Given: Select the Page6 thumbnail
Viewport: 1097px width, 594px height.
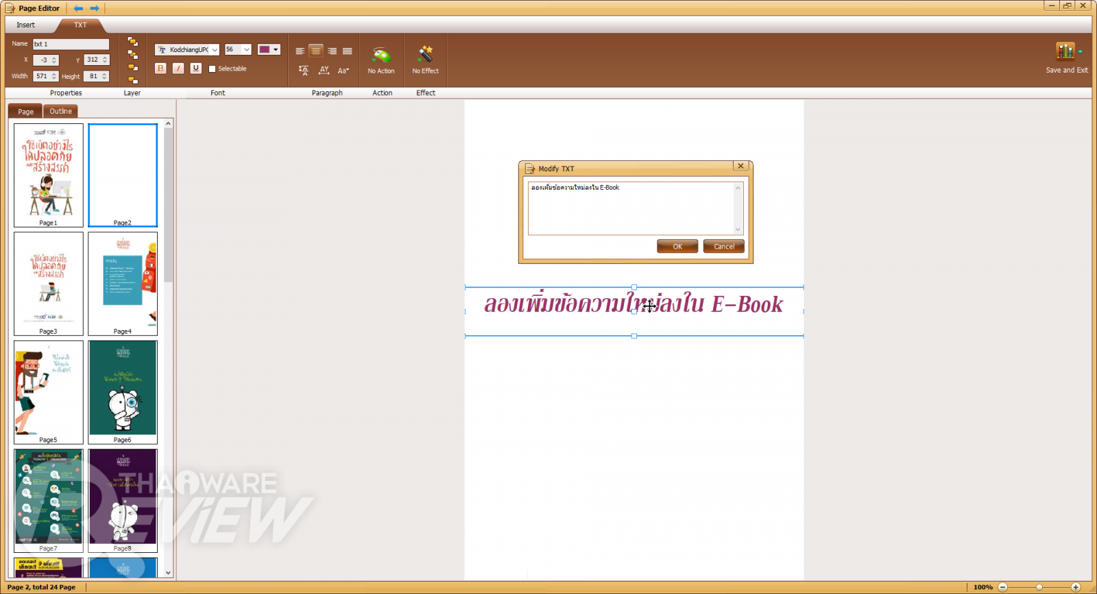Looking at the screenshot, I should point(123,393).
